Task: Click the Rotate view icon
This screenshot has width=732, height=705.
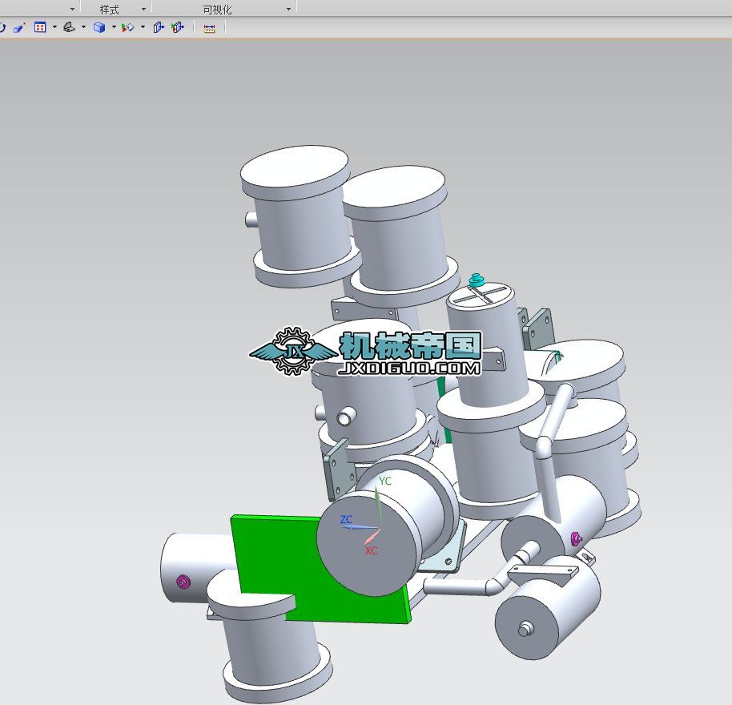Action: 2,27
